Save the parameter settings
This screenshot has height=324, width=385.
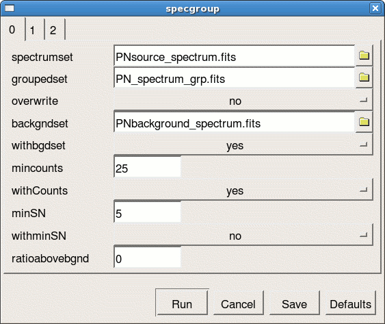point(295,303)
